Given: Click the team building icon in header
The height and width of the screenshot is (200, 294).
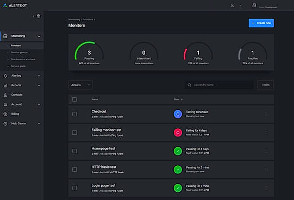Looking at the screenshot, I should pos(254,5).
